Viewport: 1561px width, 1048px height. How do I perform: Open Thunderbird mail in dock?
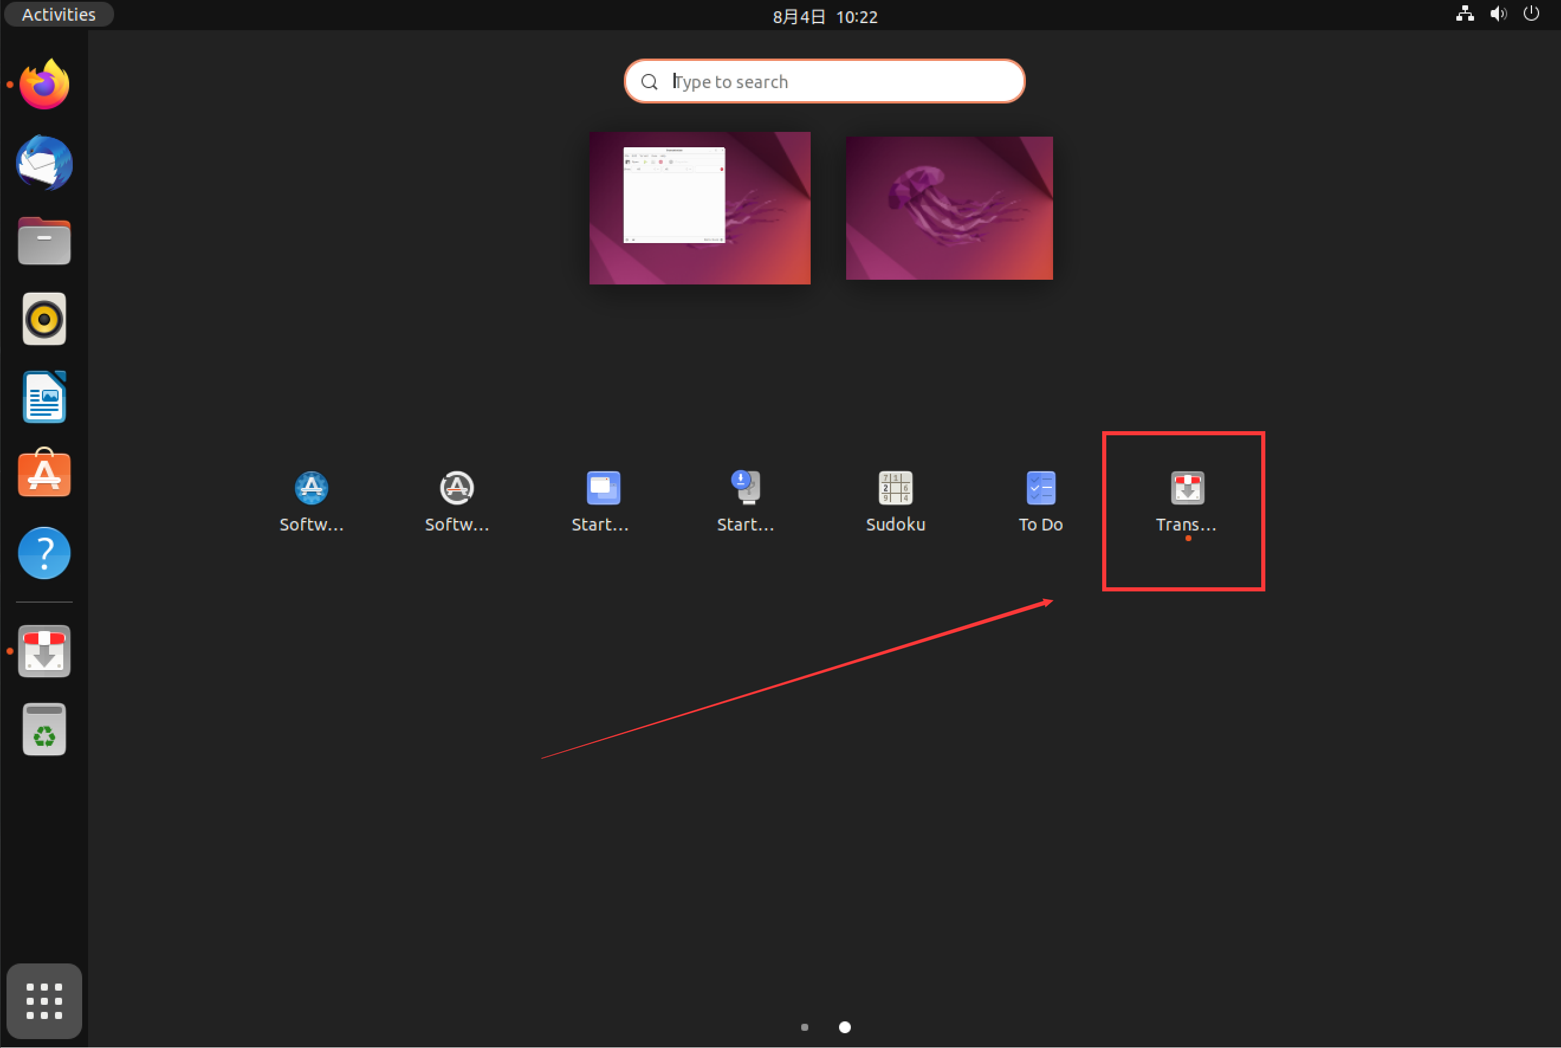click(x=44, y=163)
